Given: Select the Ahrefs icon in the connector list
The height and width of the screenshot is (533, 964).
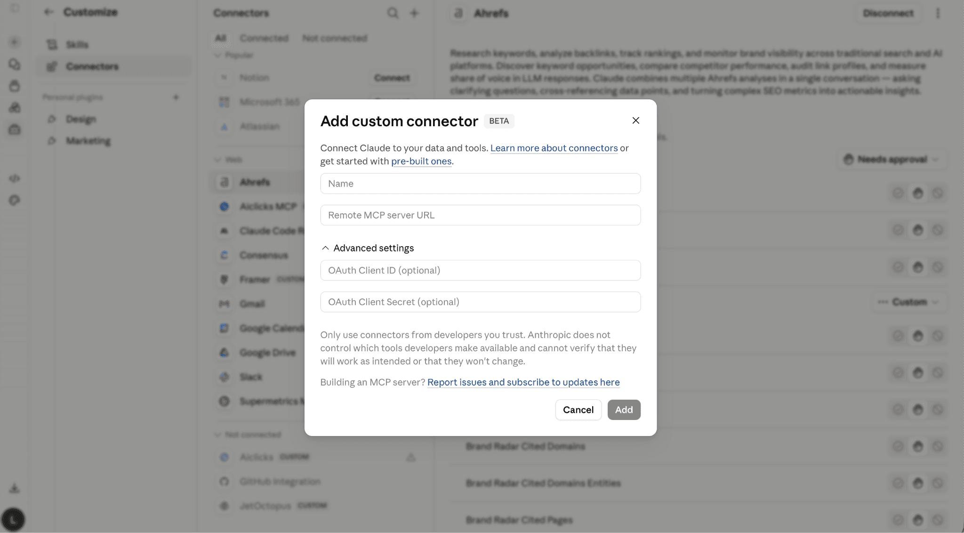Looking at the screenshot, I should 225,182.
